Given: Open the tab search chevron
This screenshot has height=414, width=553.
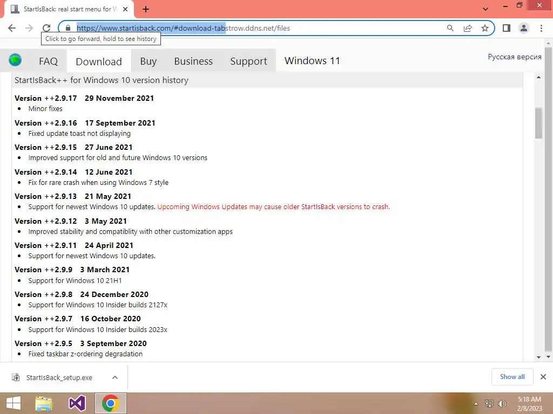Looking at the screenshot, I should pyautogui.click(x=485, y=9).
